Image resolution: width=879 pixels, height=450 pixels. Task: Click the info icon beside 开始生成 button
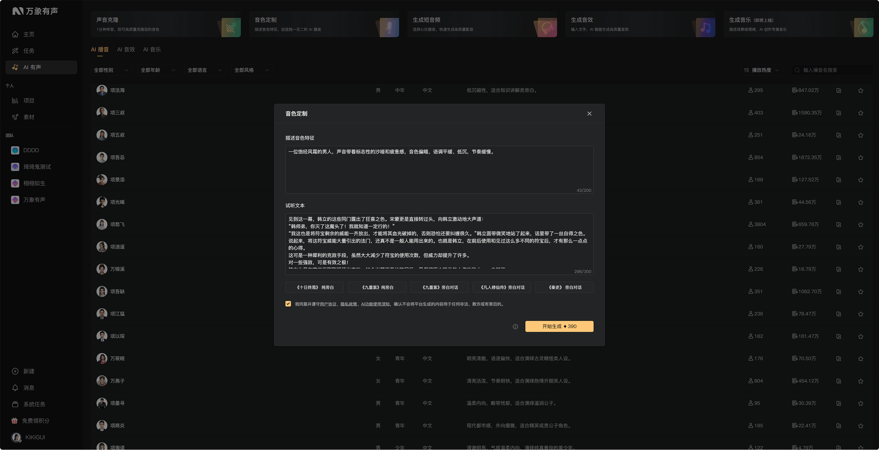[515, 327]
